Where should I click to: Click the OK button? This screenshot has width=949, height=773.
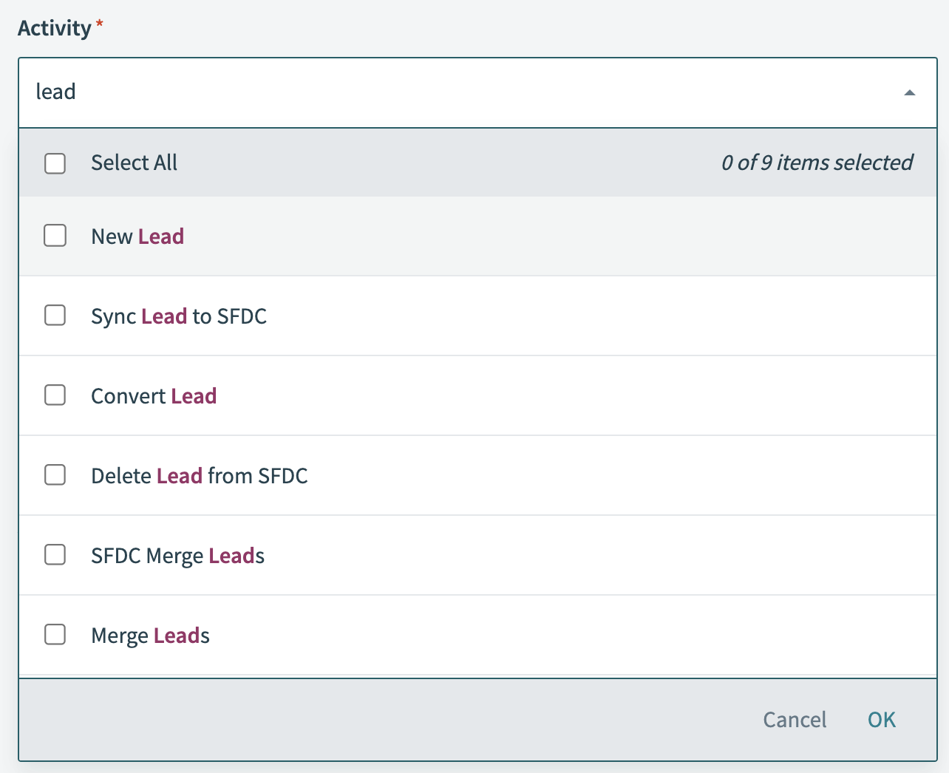[880, 719]
